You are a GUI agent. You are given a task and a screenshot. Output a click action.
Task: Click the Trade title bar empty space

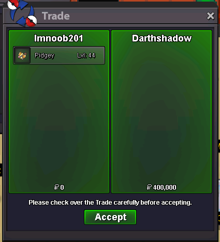(138, 16)
